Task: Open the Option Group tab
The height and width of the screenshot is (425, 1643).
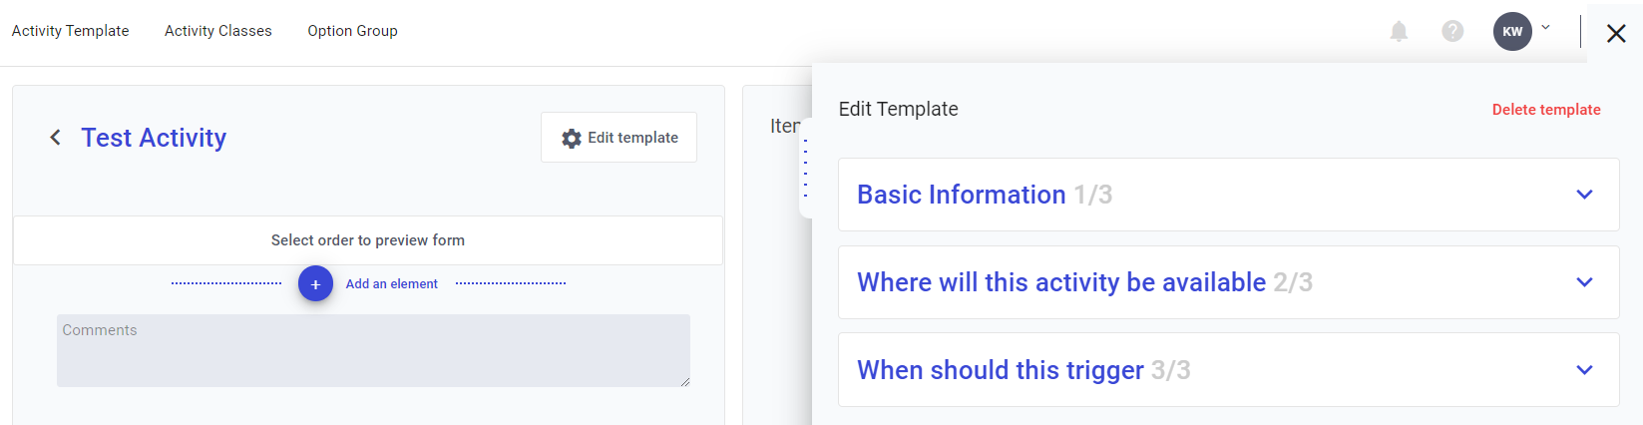Action: (x=352, y=31)
